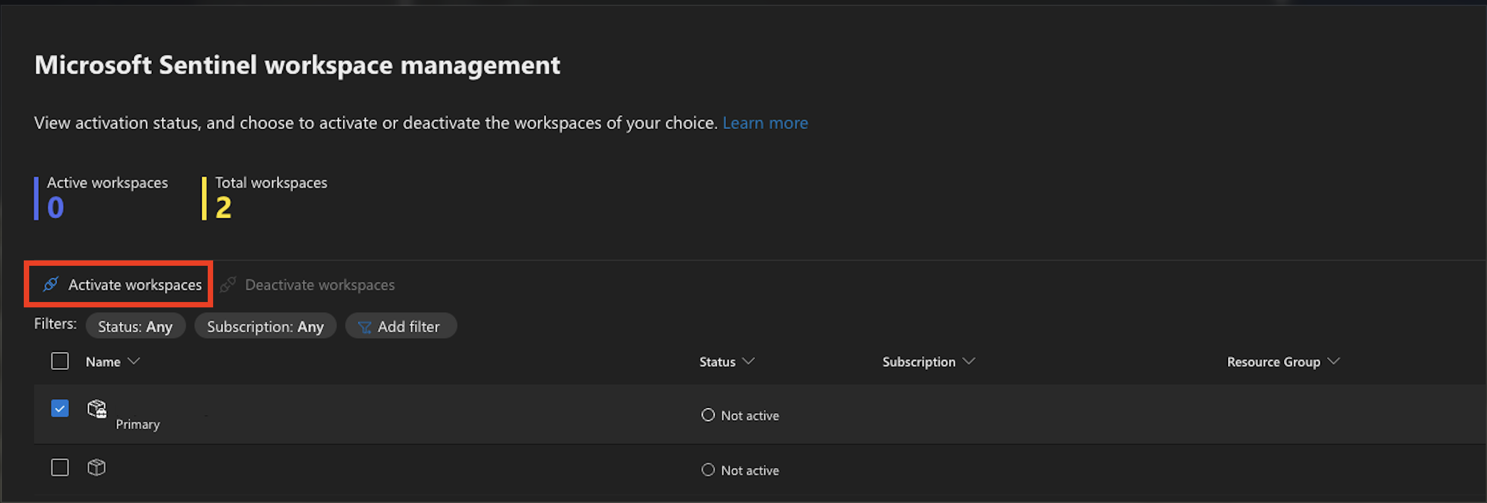The image size is (1487, 503).
Task: Click the Active workspaces count 0
Action: (55, 208)
